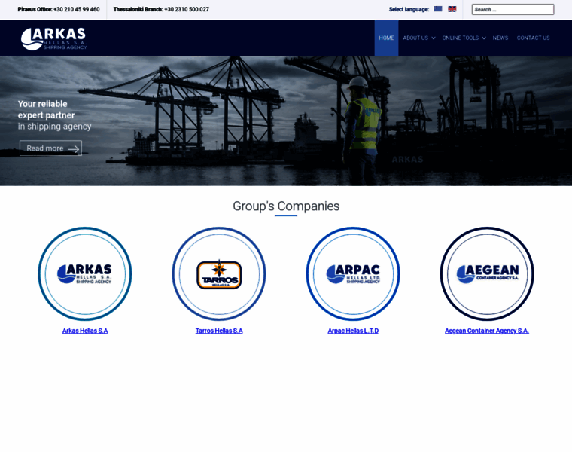
Task: Follow the Aegean Container Agency S.A. link
Action: 487,331
